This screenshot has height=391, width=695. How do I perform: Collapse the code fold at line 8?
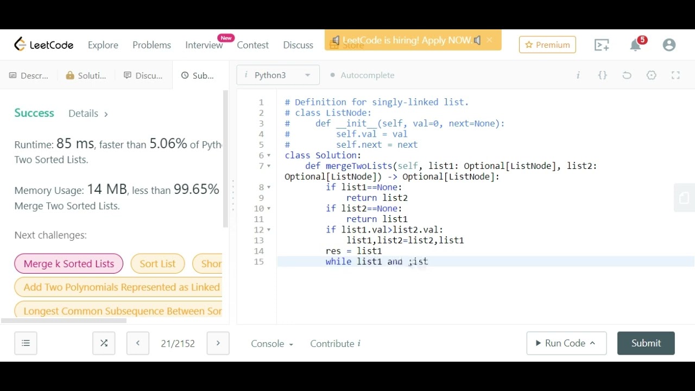coord(269,187)
